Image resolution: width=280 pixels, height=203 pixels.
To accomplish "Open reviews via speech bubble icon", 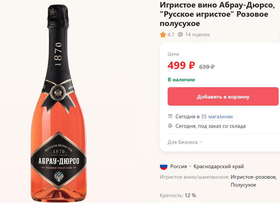I will [x=180, y=34].
